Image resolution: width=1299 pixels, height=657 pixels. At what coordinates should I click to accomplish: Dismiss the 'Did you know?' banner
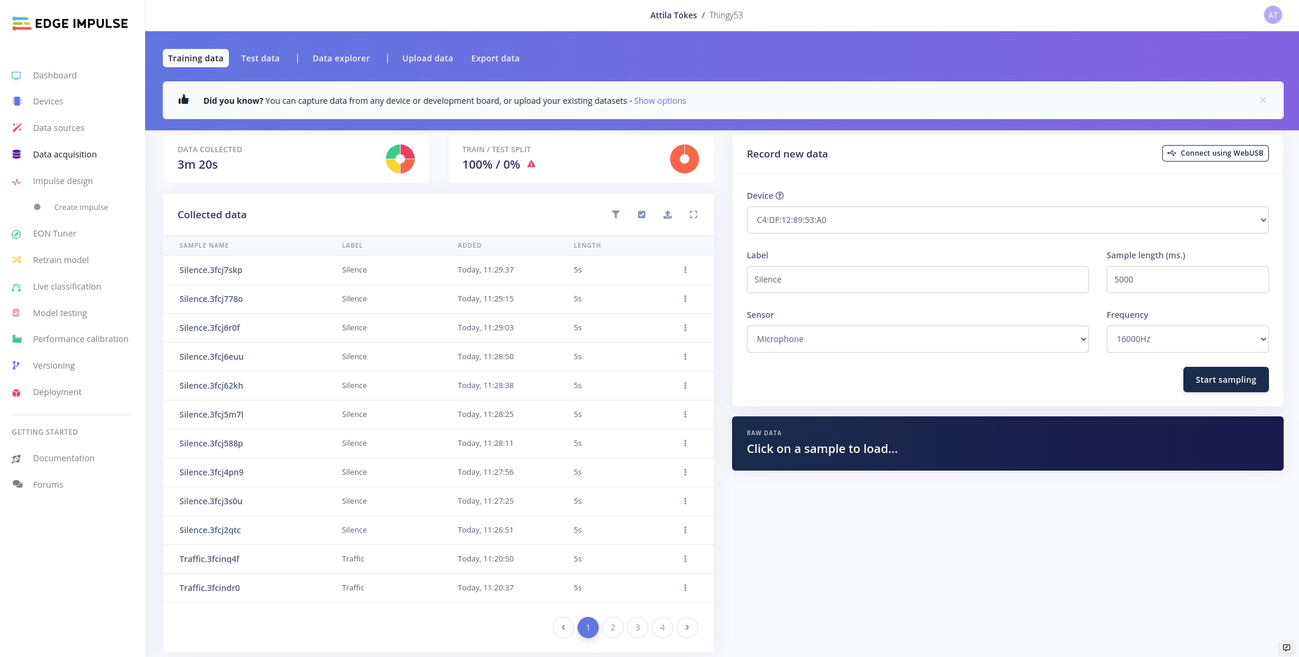pos(1263,100)
